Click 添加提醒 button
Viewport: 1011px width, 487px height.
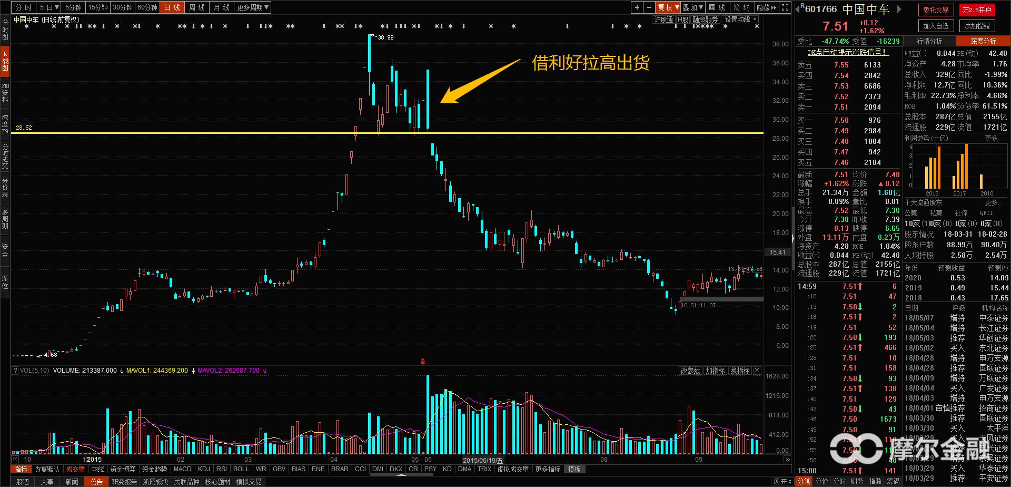tap(977, 26)
